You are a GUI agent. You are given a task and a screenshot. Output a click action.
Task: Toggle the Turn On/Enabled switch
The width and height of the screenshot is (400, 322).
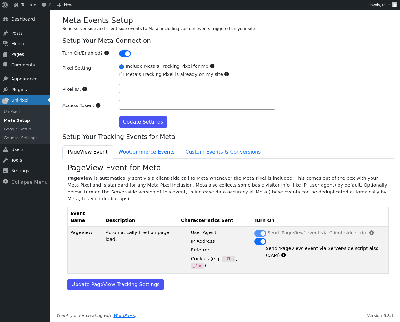pos(125,54)
